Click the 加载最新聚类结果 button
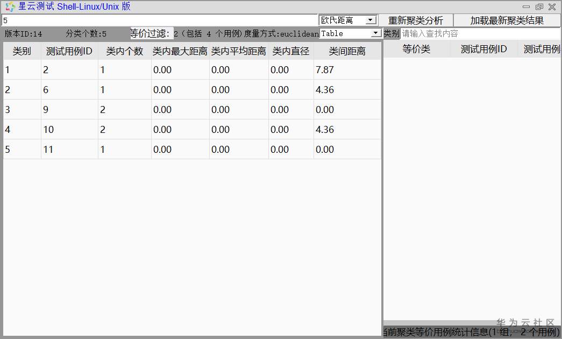The image size is (562, 339). [x=507, y=20]
